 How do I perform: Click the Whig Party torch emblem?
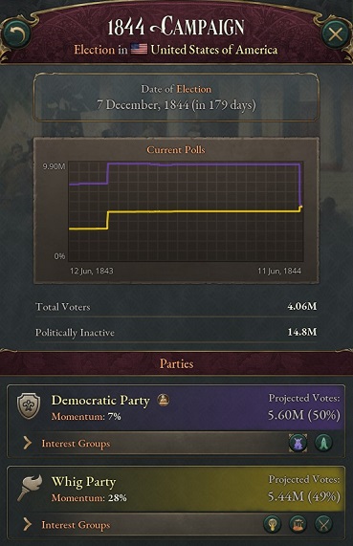tap(30, 488)
